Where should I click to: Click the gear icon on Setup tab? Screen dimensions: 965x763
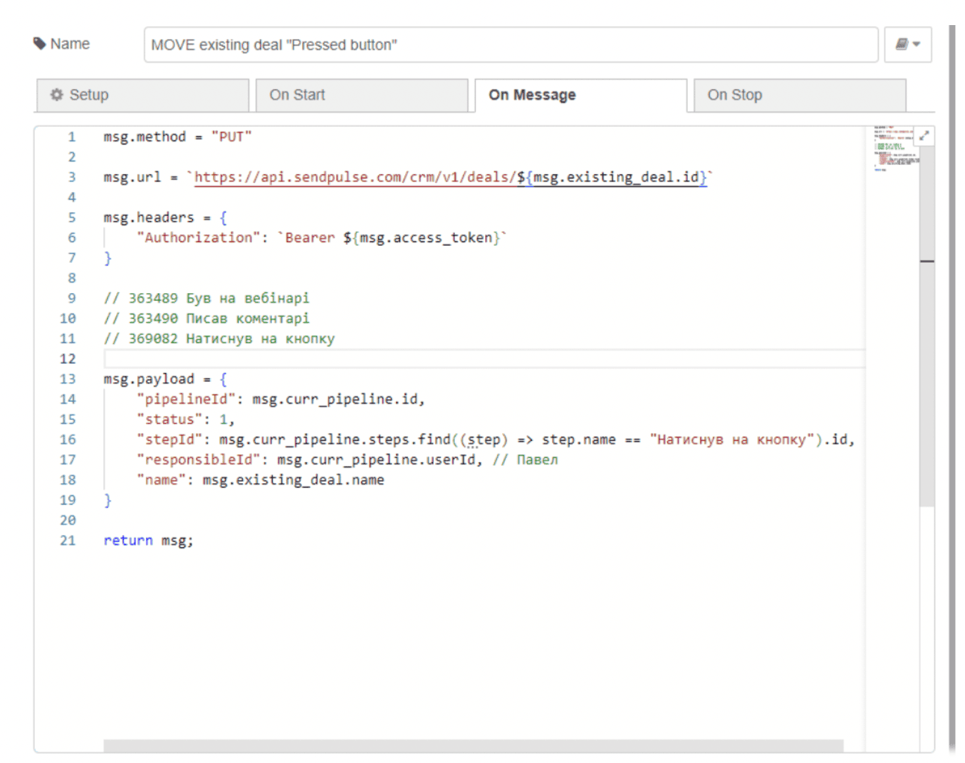[57, 95]
